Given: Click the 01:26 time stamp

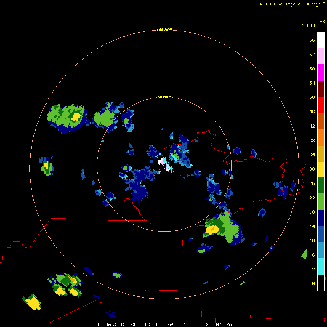Looking at the screenshot, I should point(224,324).
